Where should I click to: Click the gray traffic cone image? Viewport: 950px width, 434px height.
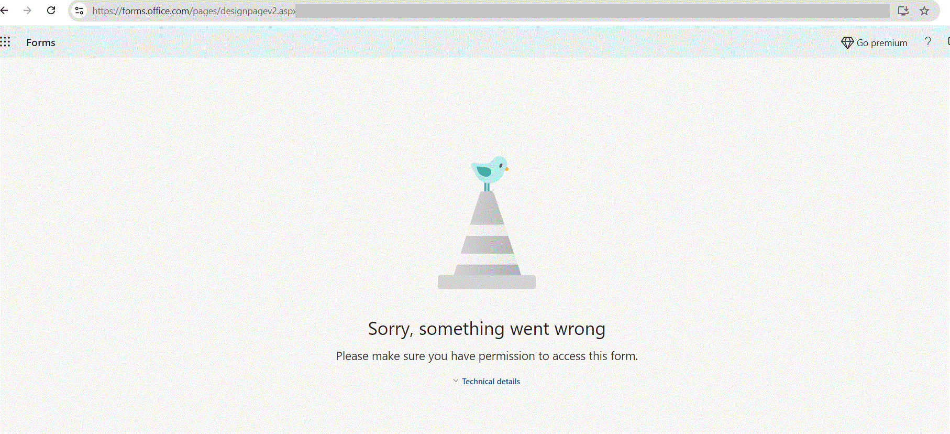(x=487, y=240)
